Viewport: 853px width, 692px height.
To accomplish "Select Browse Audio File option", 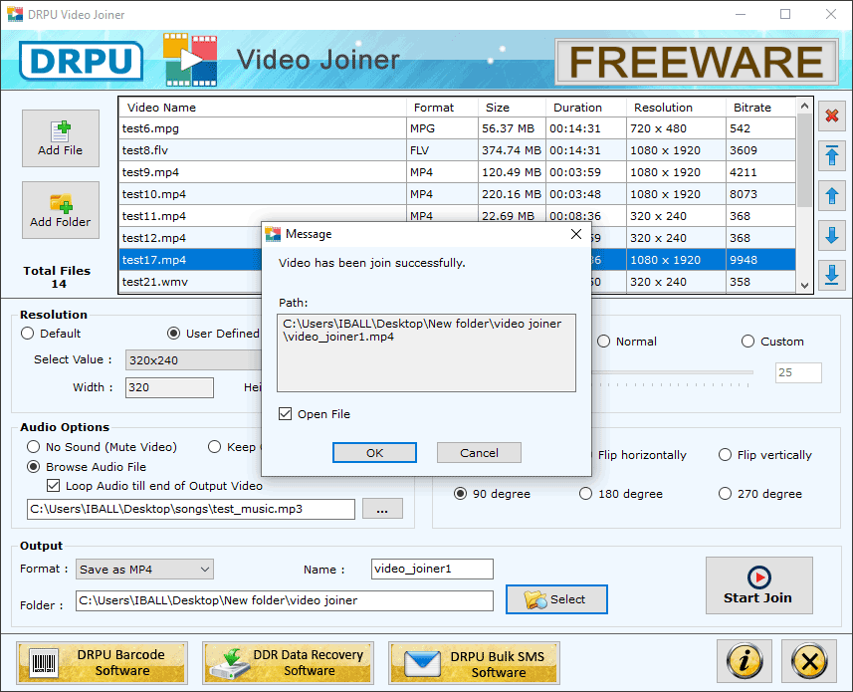I will click(87, 467).
